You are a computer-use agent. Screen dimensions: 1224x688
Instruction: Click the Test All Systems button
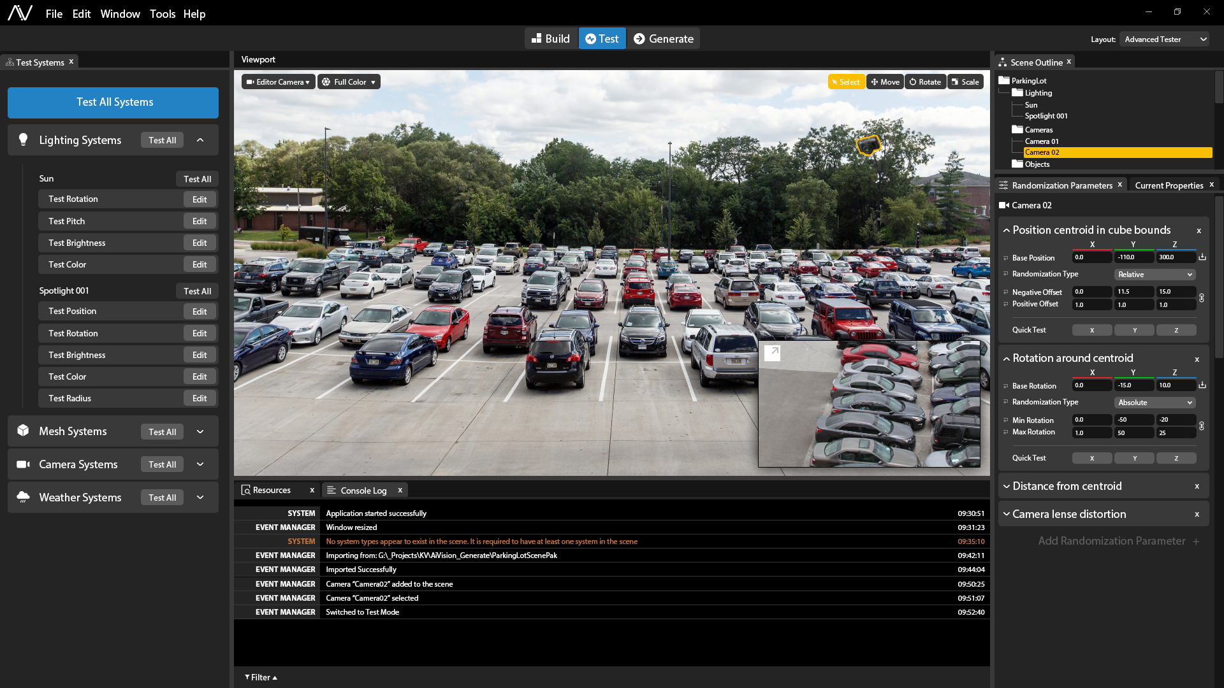(x=113, y=103)
